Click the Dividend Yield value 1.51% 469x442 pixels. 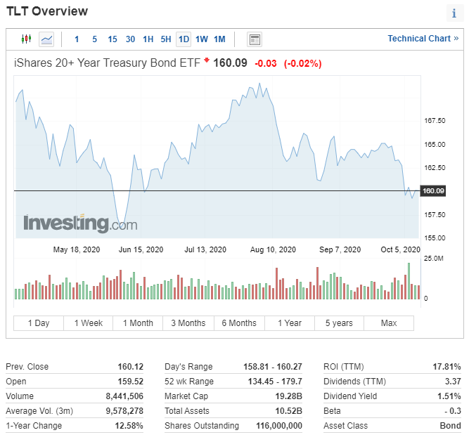coord(449,396)
